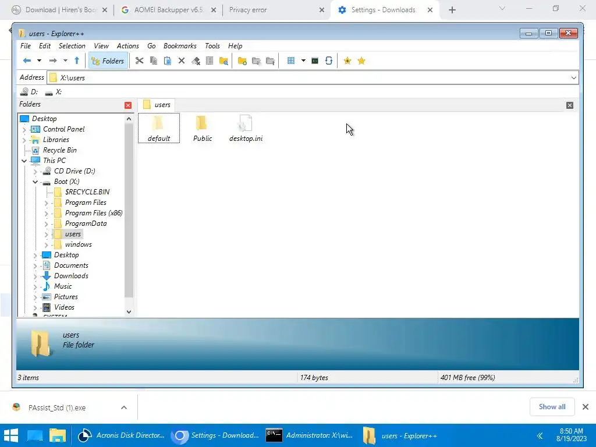Click the D: drive button in drives bar
This screenshot has height=447, width=596.
click(30, 92)
